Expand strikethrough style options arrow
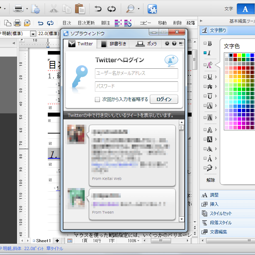This screenshot has height=255, width=255. 216,86
